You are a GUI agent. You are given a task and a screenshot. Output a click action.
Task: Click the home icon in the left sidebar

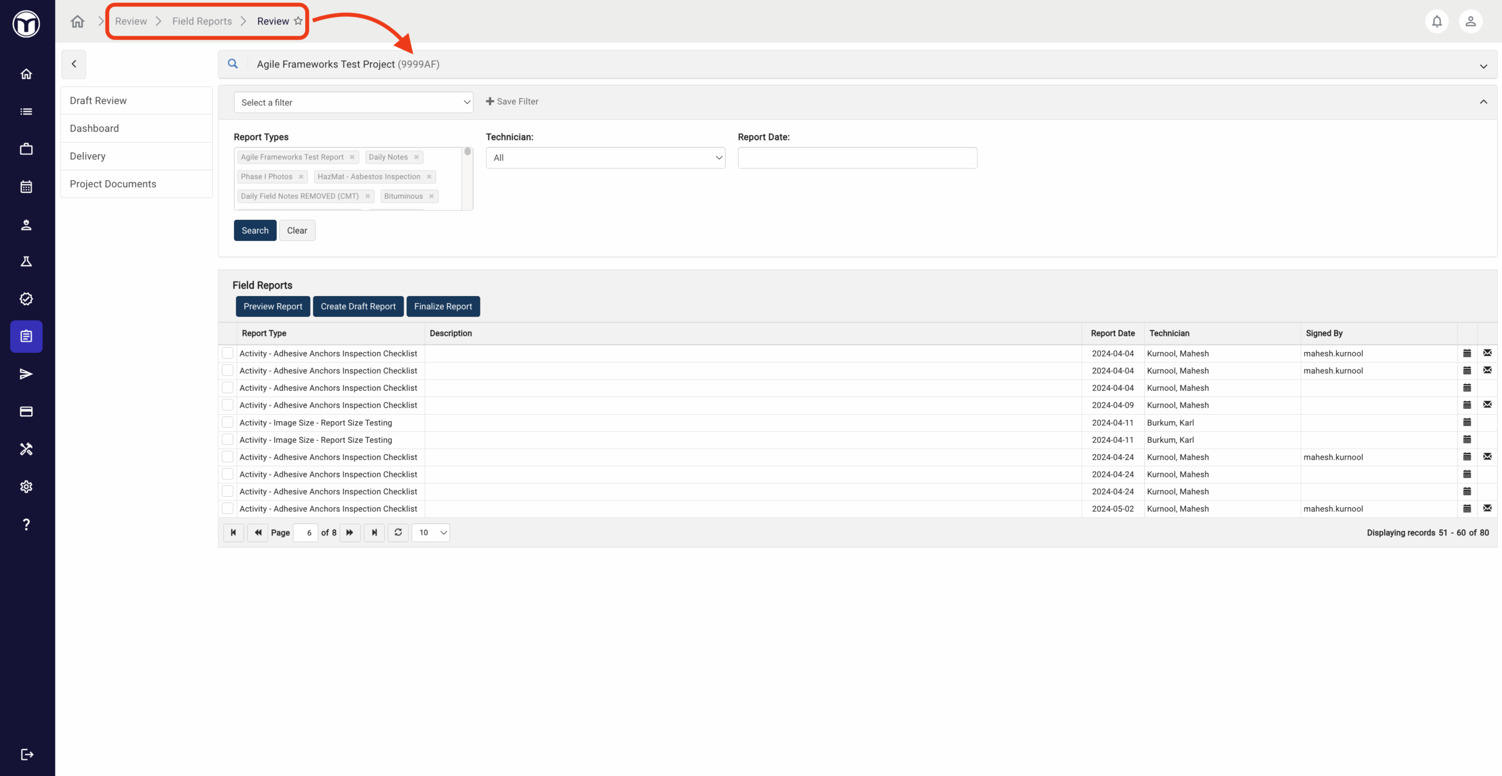[x=26, y=74]
